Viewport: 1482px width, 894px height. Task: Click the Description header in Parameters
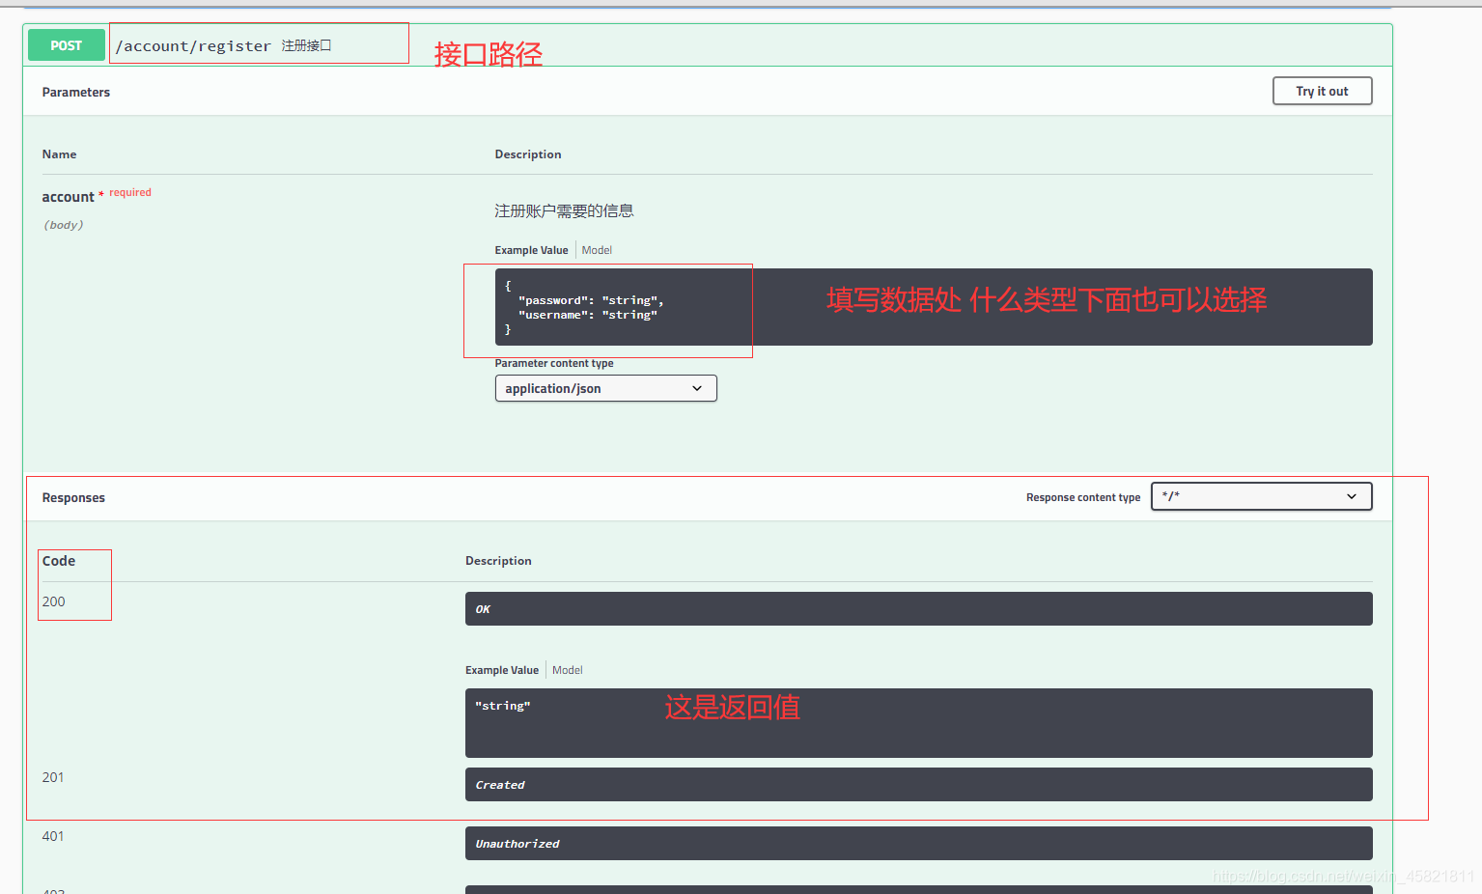pos(528,154)
